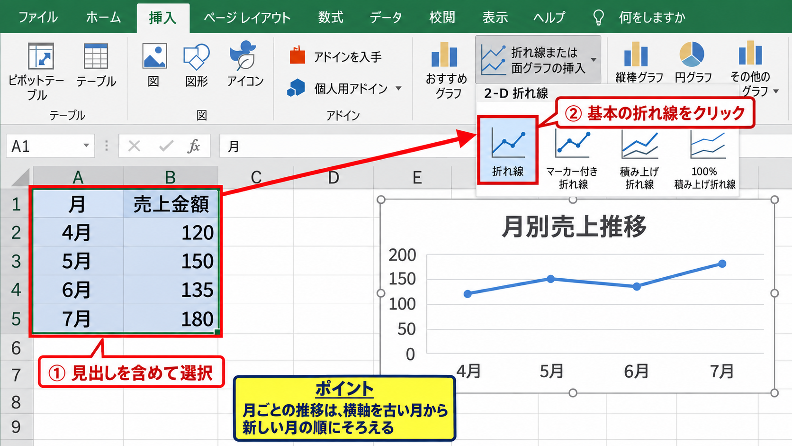Choose the マーカー付き折れ線 chart type
Viewport: 792px width, 446px height.
[572, 159]
